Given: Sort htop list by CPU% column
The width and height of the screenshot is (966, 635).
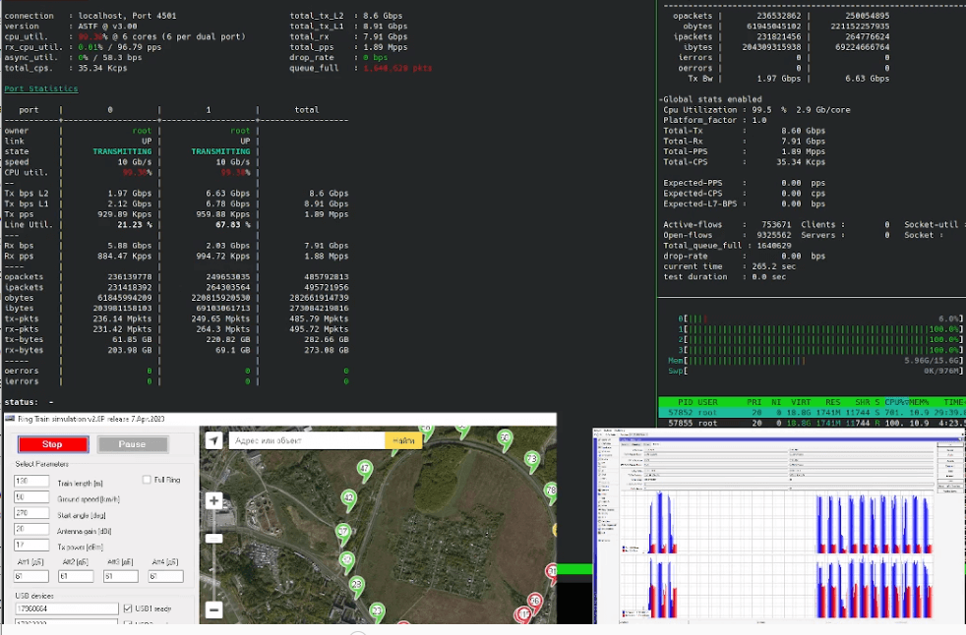Looking at the screenshot, I should tap(895, 402).
